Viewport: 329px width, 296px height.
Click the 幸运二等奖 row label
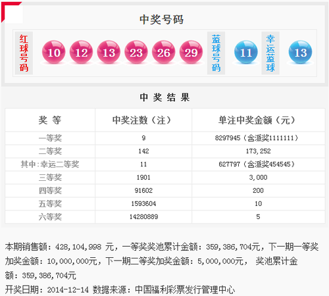point(50,164)
